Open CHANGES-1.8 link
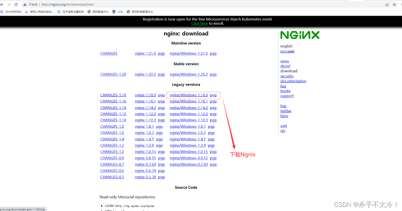The image size is (402, 211). coord(112,127)
